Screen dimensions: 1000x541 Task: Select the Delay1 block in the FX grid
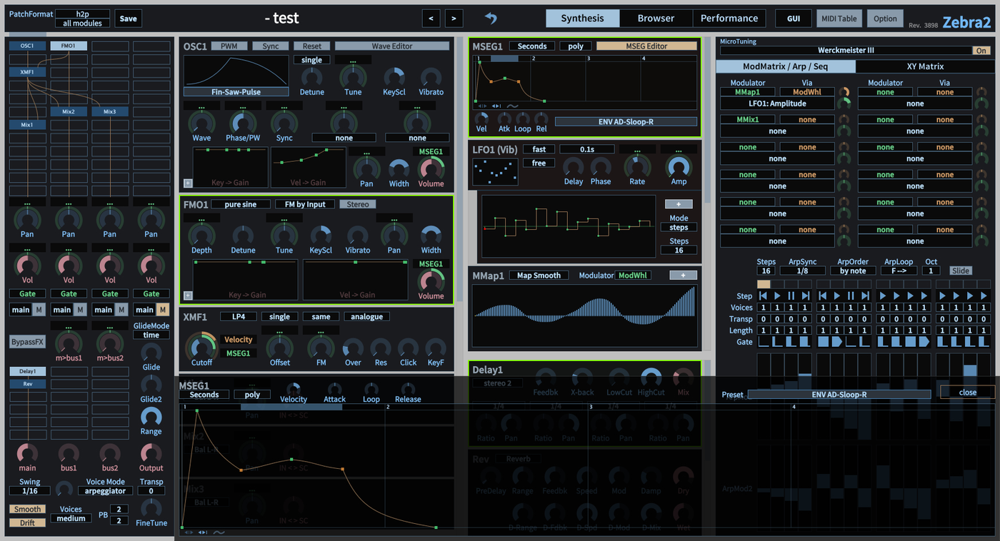(27, 371)
